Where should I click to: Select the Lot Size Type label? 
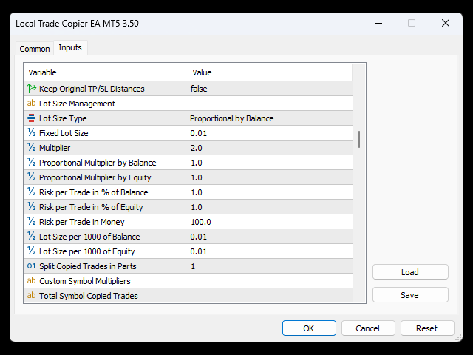point(63,118)
